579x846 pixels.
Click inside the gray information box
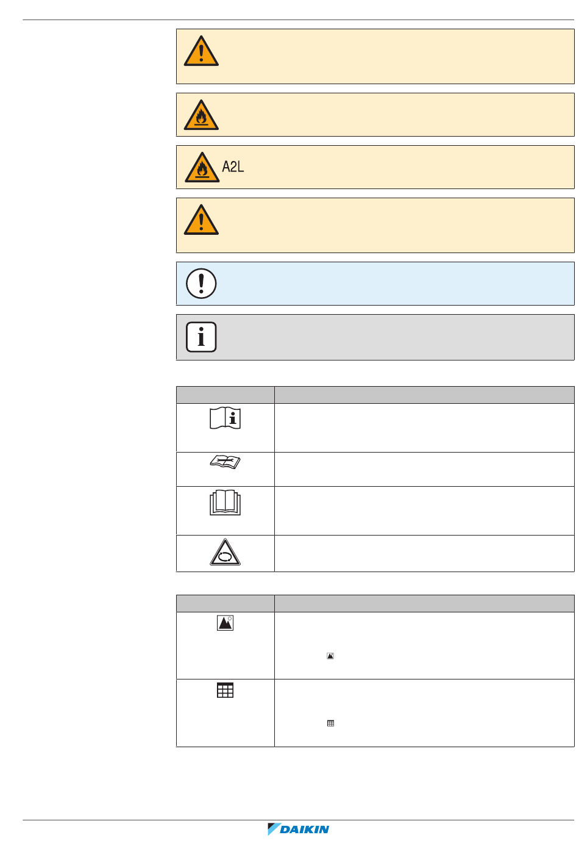pyautogui.click(x=375, y=337)
